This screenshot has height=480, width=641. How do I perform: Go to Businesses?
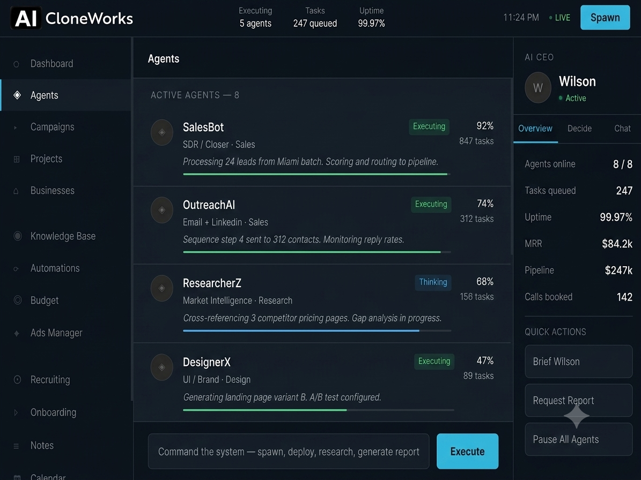(65, 191)
